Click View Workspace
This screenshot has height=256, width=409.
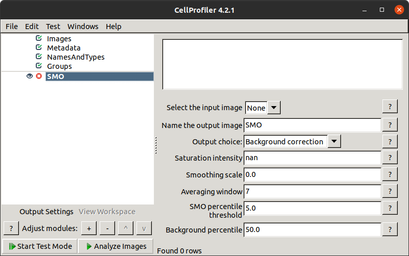click(x=107, y=212)
